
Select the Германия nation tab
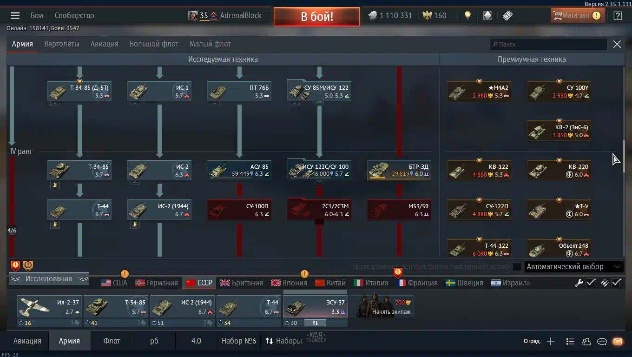pos(157,283)
